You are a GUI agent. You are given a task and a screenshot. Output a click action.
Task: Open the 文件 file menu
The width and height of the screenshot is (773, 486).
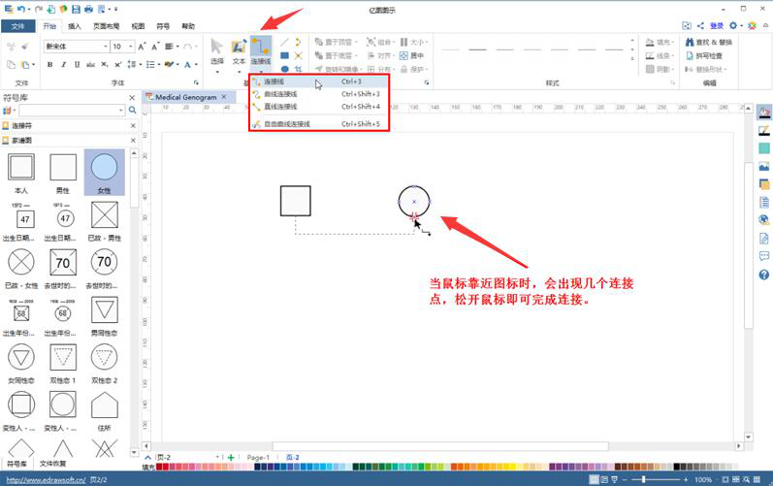[x=17, y=26]
